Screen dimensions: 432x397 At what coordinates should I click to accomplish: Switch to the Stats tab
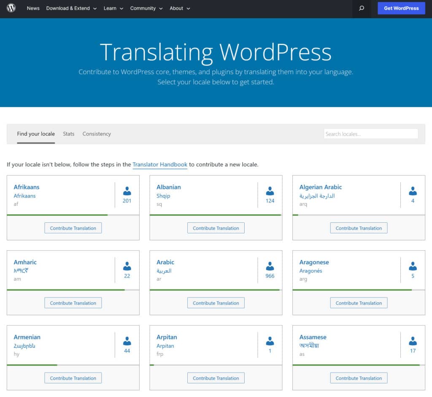[68, 134]
